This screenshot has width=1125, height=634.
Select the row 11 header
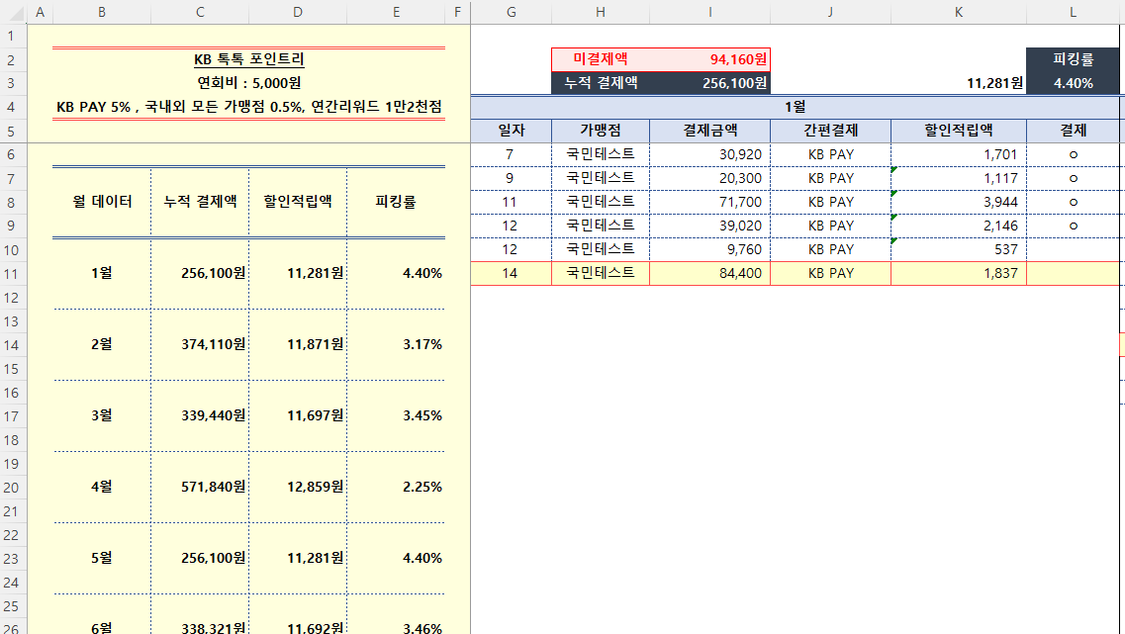(x=13, y=273)
